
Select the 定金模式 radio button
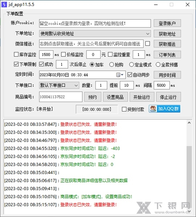point(131,65)
